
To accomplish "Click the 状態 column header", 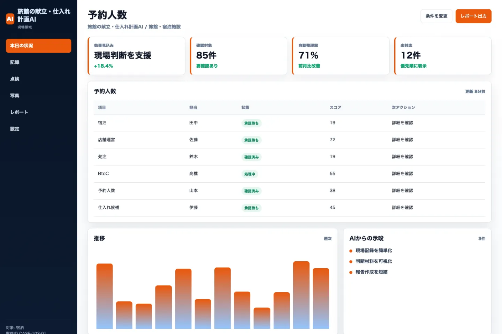I will [245, 108].
